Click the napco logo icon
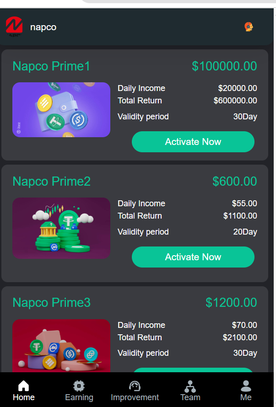This screenshot has height=407, width=276. (x=14, y=26)
